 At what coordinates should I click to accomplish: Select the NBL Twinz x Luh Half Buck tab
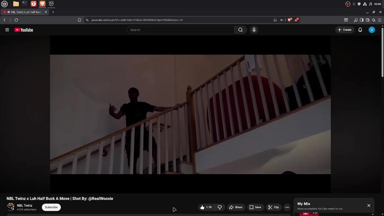point(25,12)
